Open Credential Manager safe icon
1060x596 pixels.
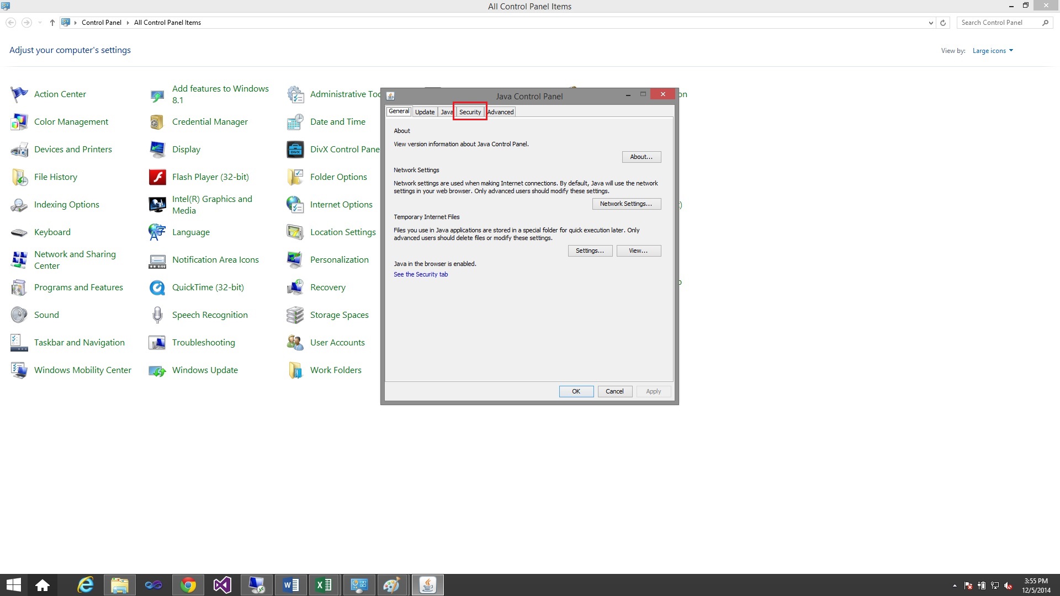point(157,122)
